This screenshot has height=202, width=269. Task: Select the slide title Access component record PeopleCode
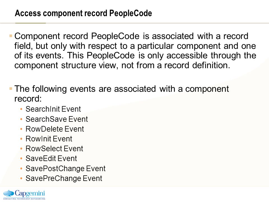[x=84, y=13]
